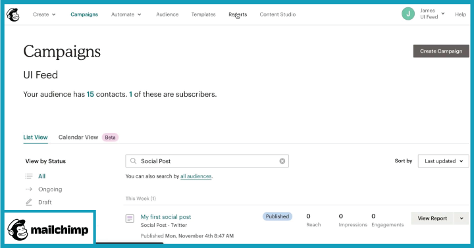Click the Engagements label
Viewport: 474px width, 248px height.
pyautogui.click(x=388, y=225)
